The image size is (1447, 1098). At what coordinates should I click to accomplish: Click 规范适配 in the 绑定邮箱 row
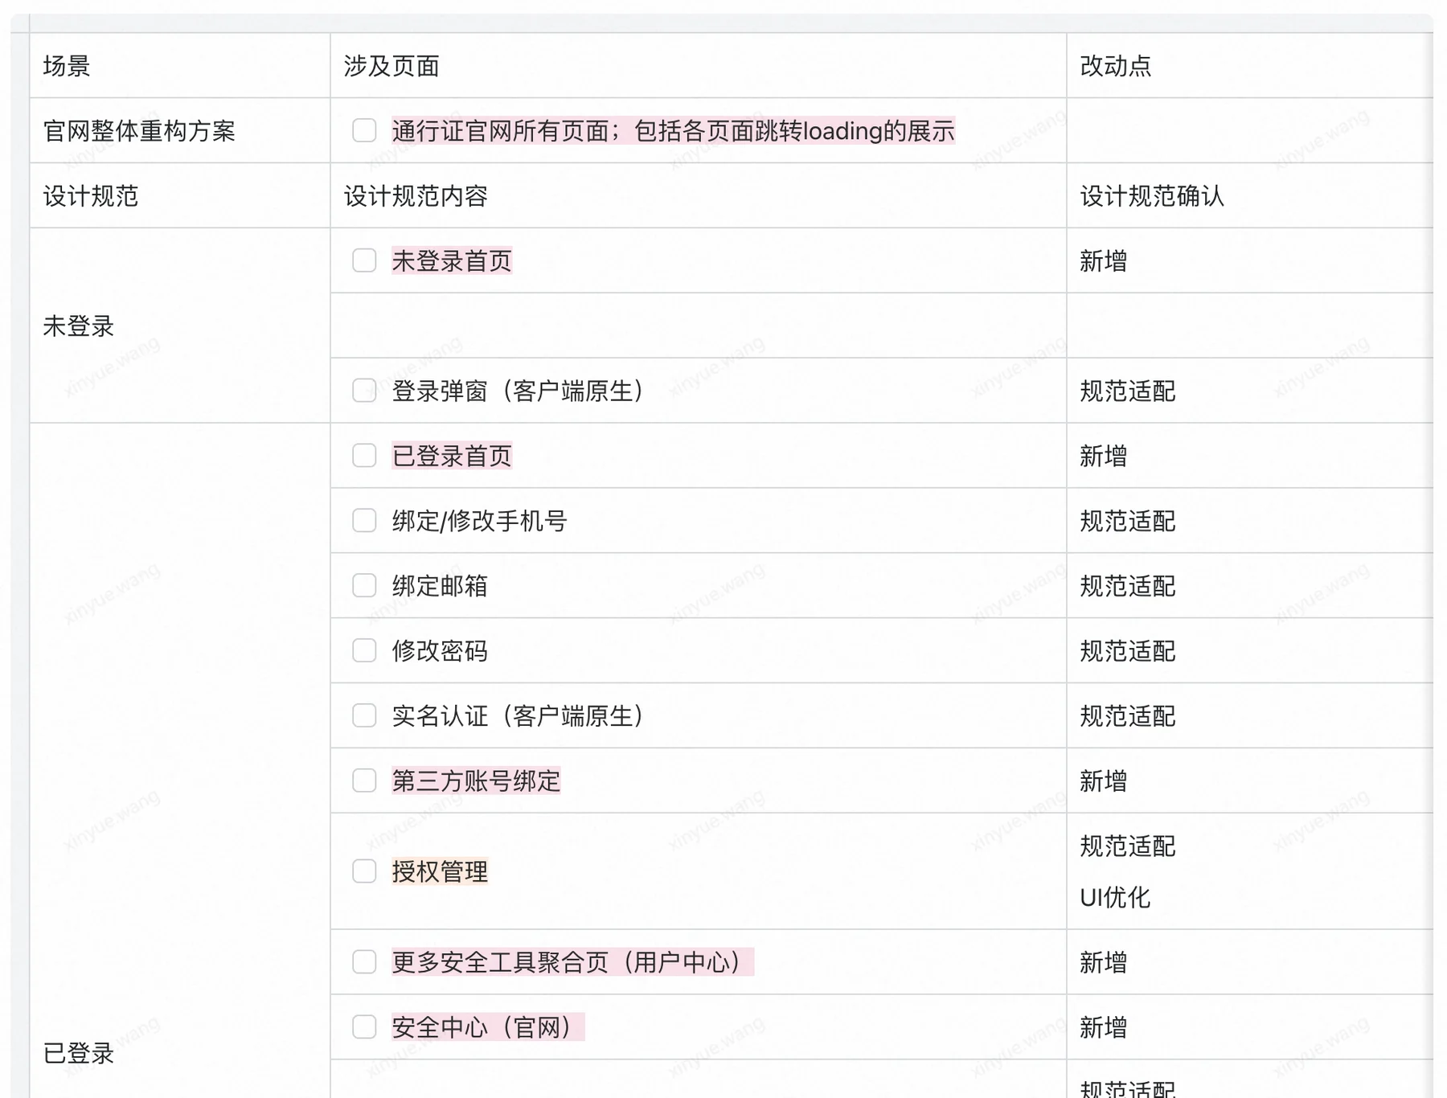[1127, 587]
